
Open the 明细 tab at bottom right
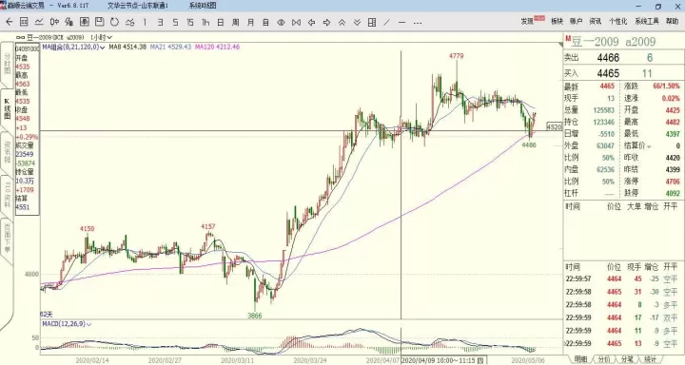tap(580, 359)
